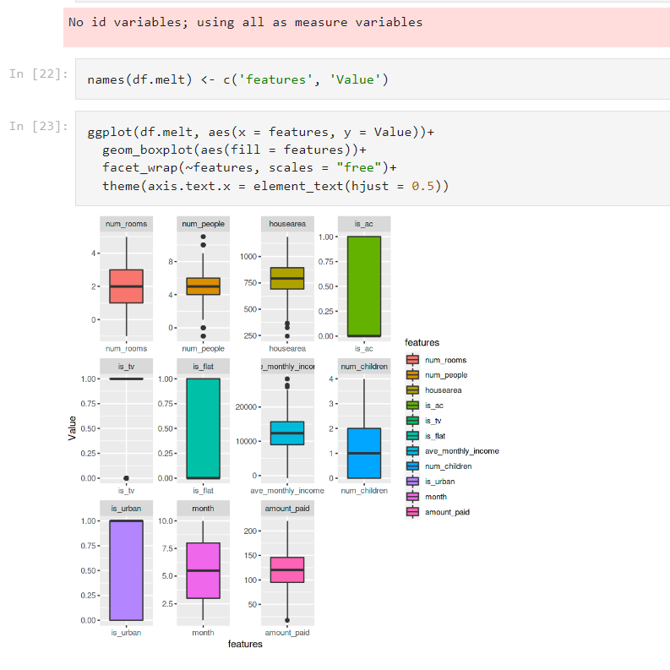Click the num_rooms facet header strip
The image size is (670, 670).
pos(126,224)
